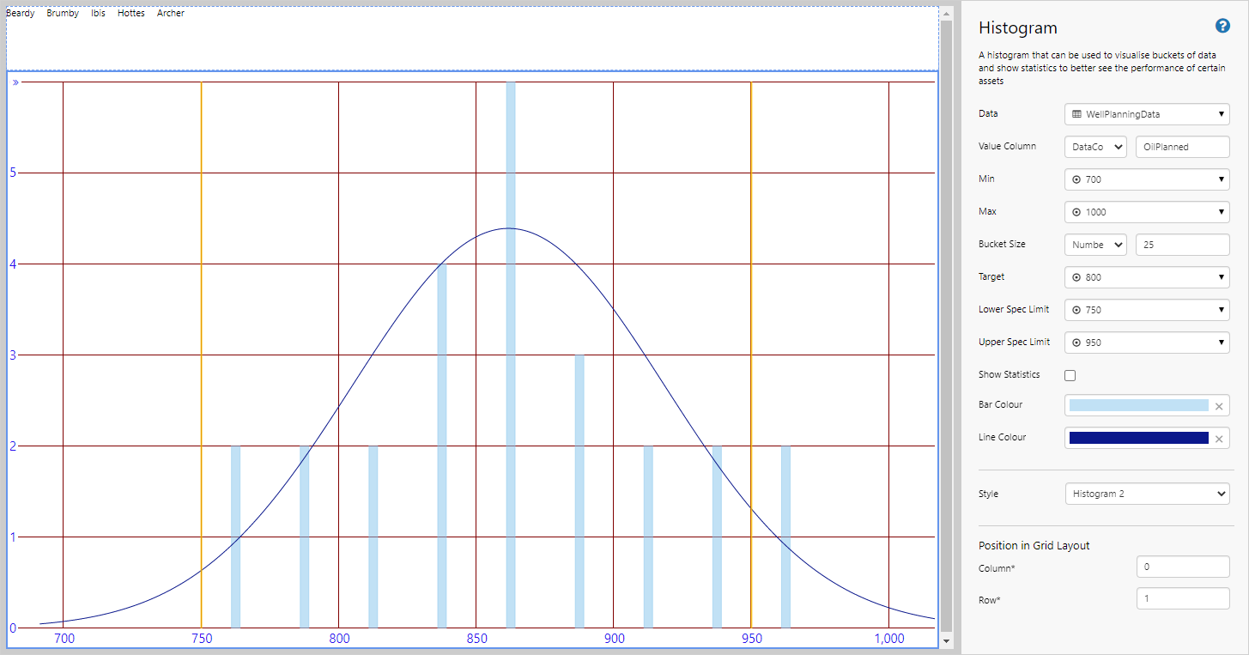Open the Histogram help icon

(x=1223, y=26)
